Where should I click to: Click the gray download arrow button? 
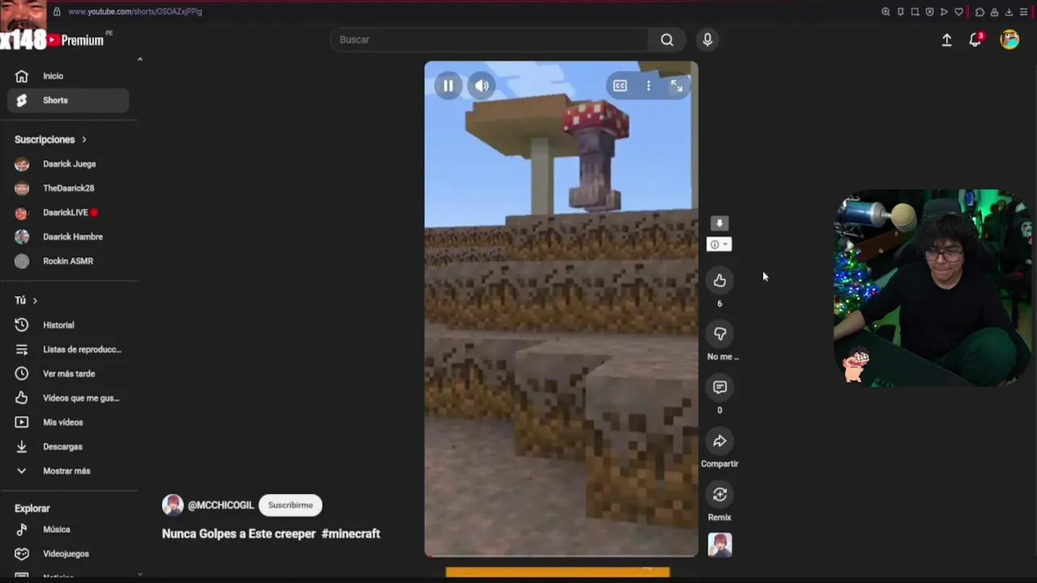(x=719, y=223)
